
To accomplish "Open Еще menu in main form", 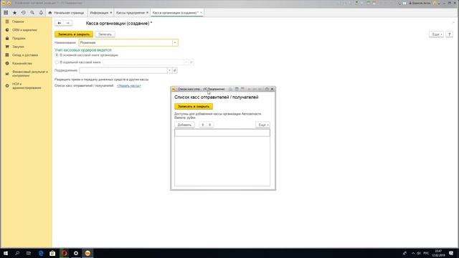I will [x=436, y=34].
